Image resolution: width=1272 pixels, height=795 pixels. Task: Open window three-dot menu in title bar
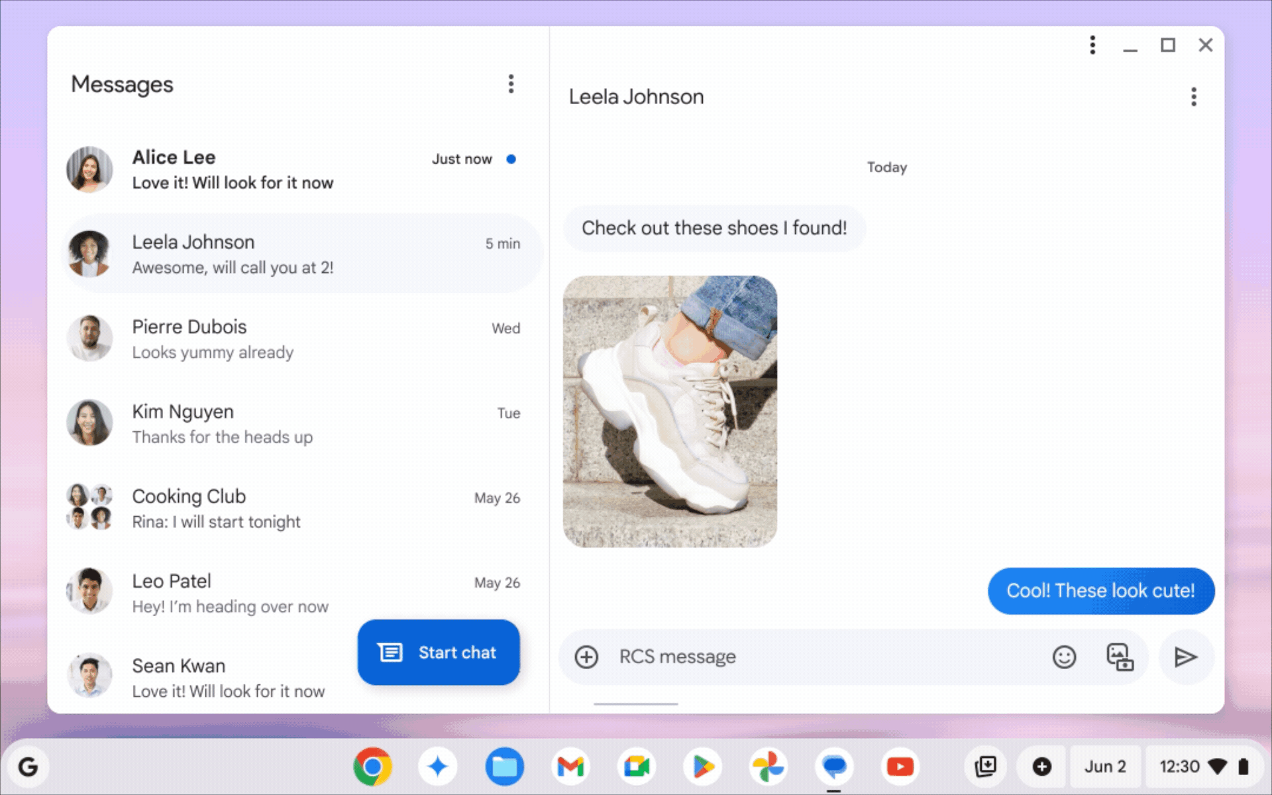(x=1092, y=45)
